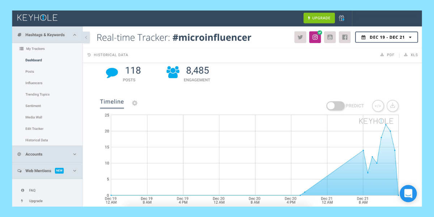Click the embed code icon
Screen dimensions: 434x217
click(378, 106)
